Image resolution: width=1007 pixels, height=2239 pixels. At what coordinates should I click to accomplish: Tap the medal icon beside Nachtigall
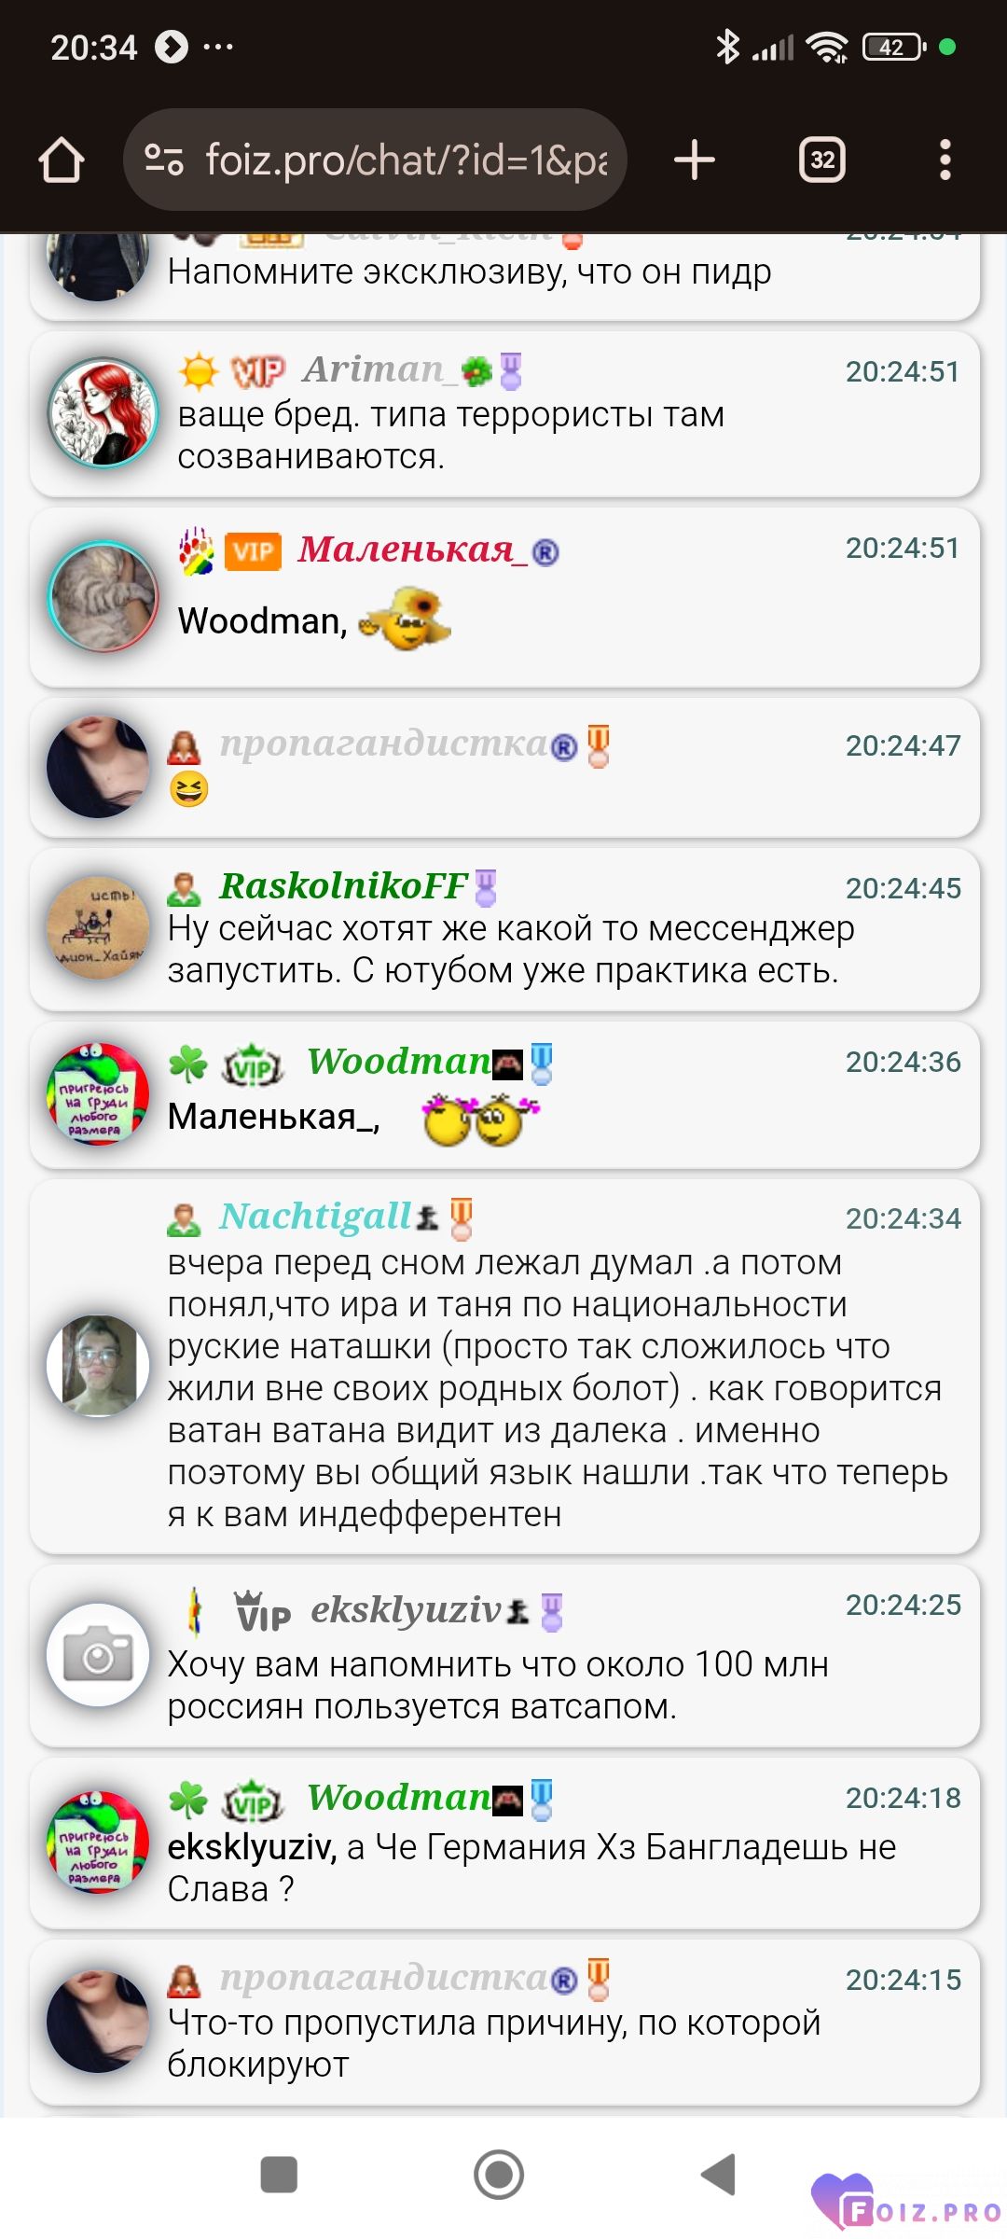point(462,1218)
